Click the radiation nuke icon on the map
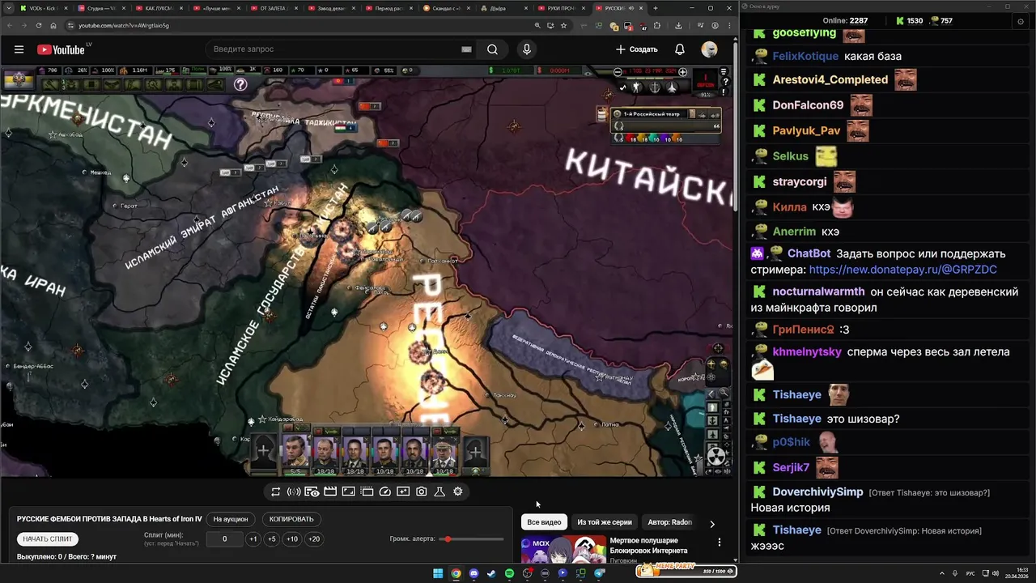 (716, 456)
